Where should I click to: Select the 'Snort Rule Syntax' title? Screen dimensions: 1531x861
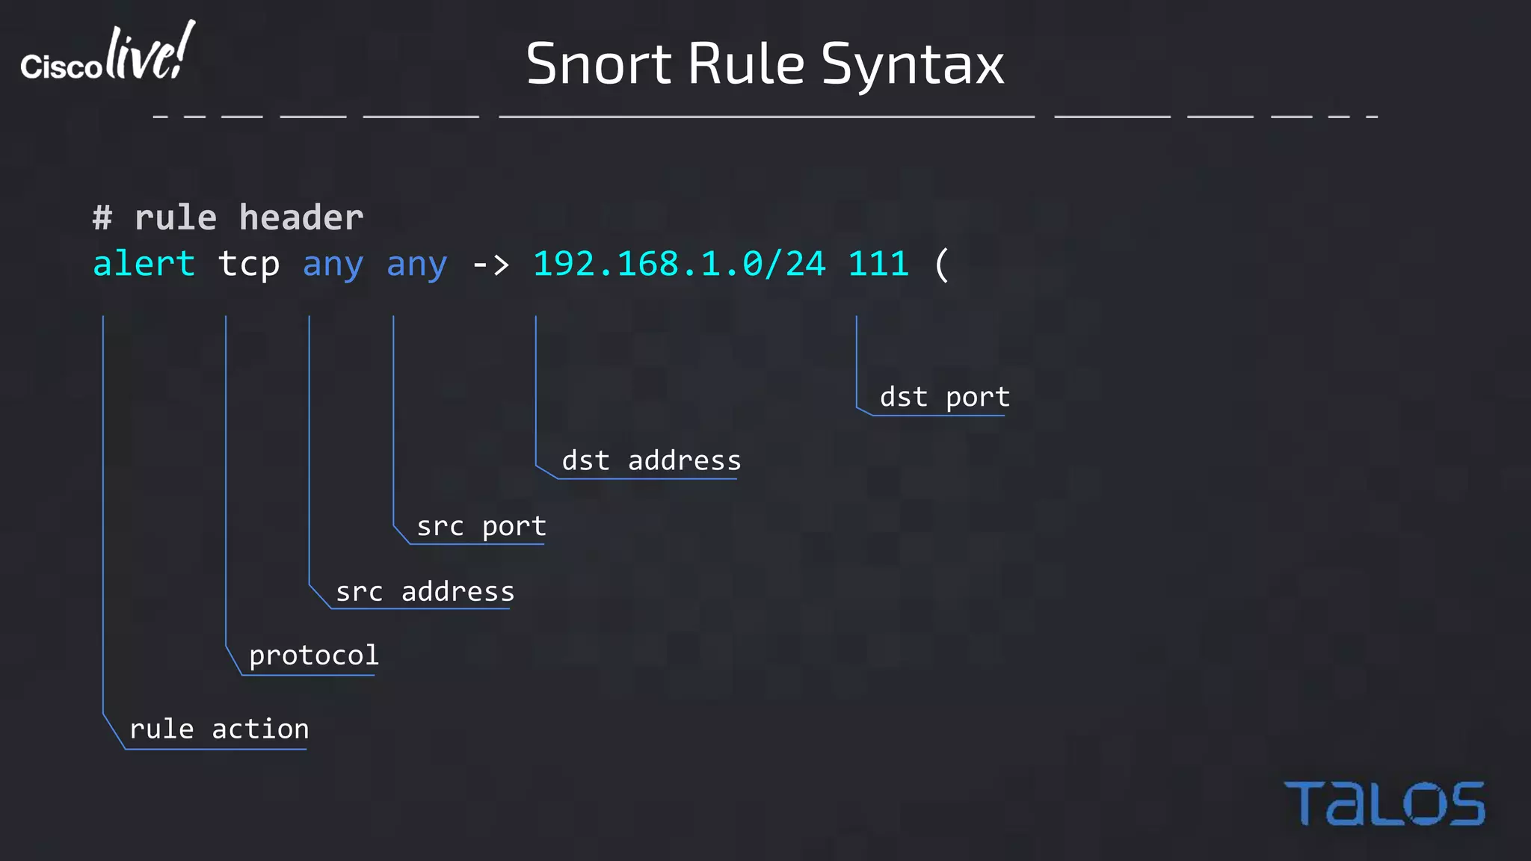(765, 64)
